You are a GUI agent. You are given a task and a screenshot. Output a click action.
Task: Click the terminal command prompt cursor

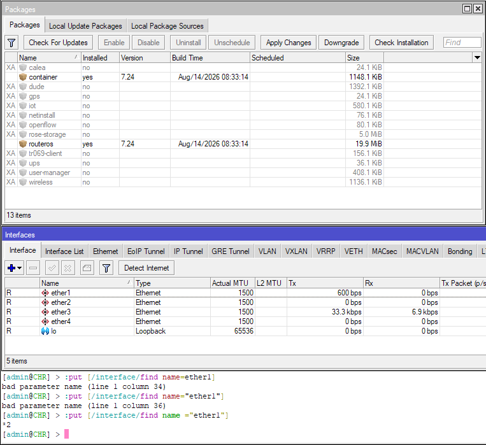click(66, 434)
